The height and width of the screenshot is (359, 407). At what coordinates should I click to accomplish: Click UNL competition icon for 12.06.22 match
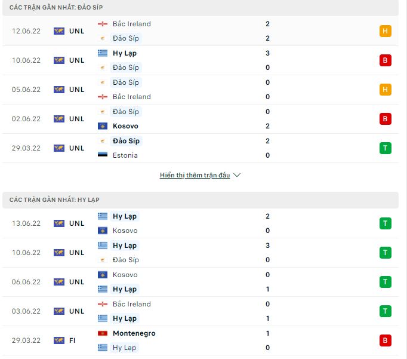(x=58, y=31)
